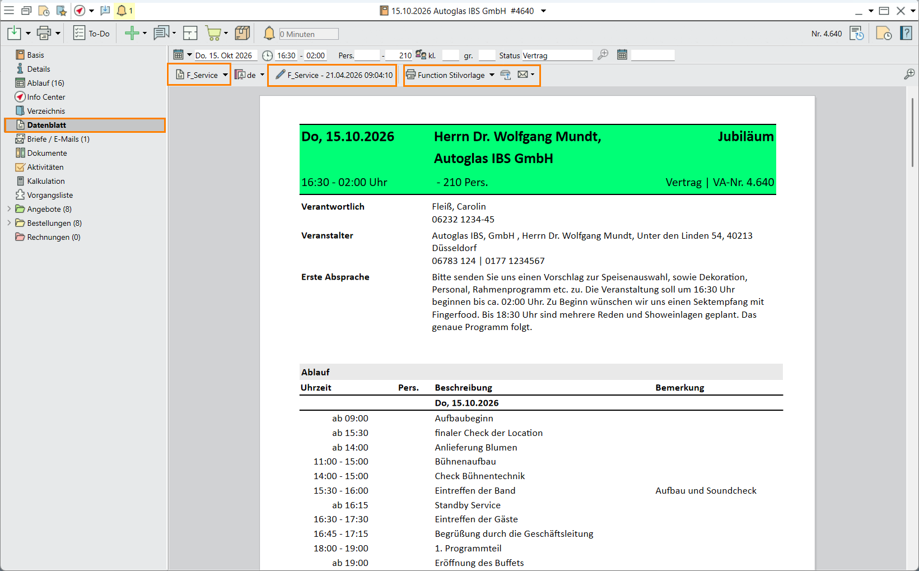Open Briefe / E-Mails (1)
Viewport: 919px width, 571px height.
(x=58, y=139)
